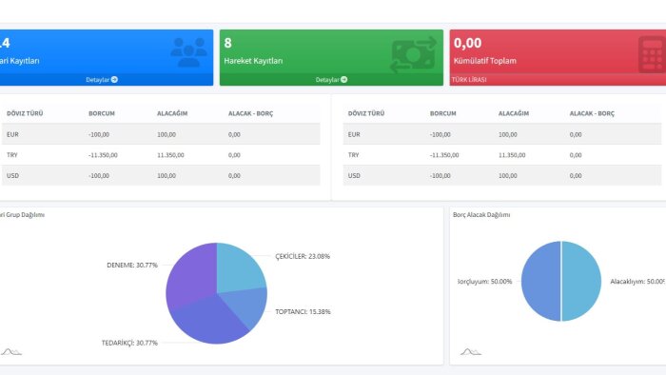666x375 pixels.
Task: Select the EUR row in the right table
Action: click(502, 134)
